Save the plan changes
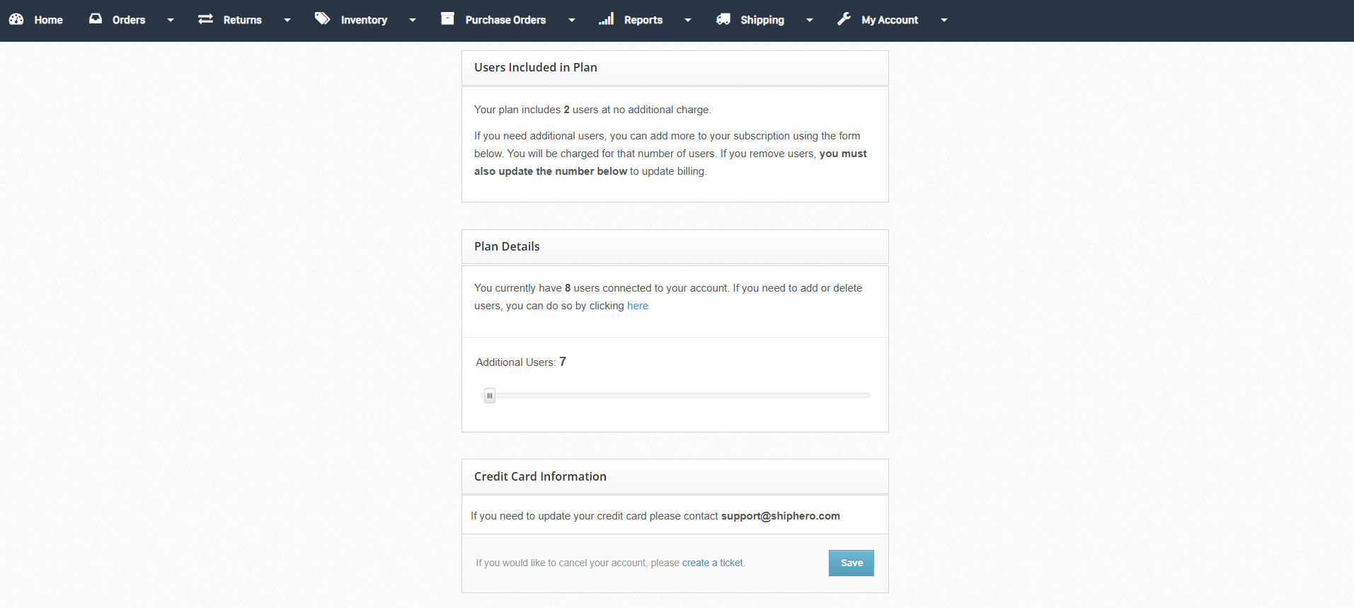 coord(851,563)
